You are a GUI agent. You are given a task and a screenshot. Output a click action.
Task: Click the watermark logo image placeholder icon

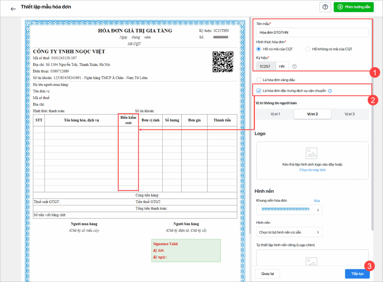point(312,262)
